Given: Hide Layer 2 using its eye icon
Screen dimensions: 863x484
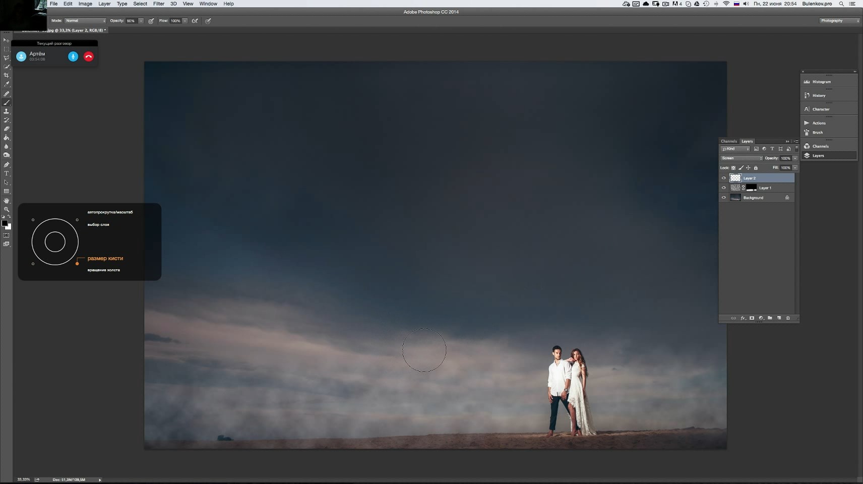Looking at the screenshot, I should (724, 178).
